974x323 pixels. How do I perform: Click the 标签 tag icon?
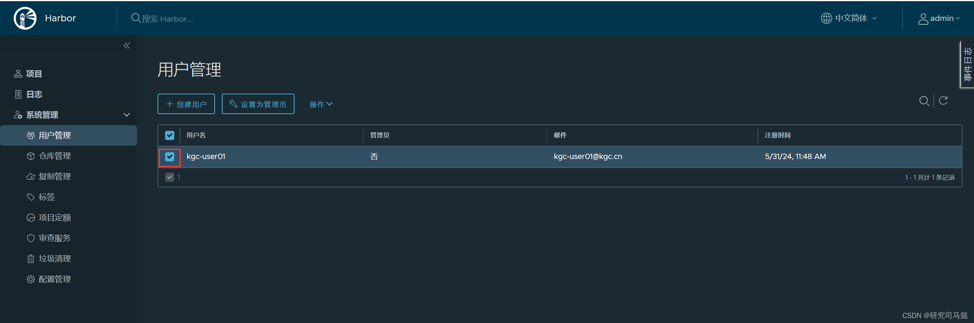coord(31,197)
